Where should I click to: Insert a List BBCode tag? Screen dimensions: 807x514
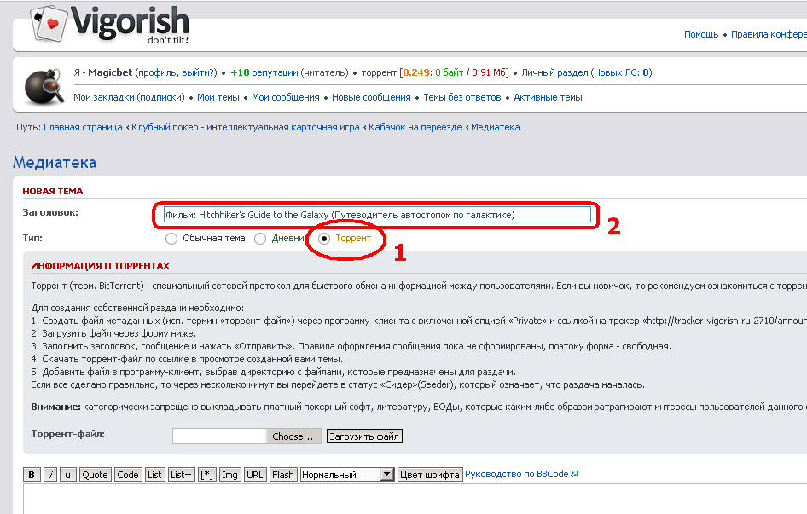click(154, 475)
